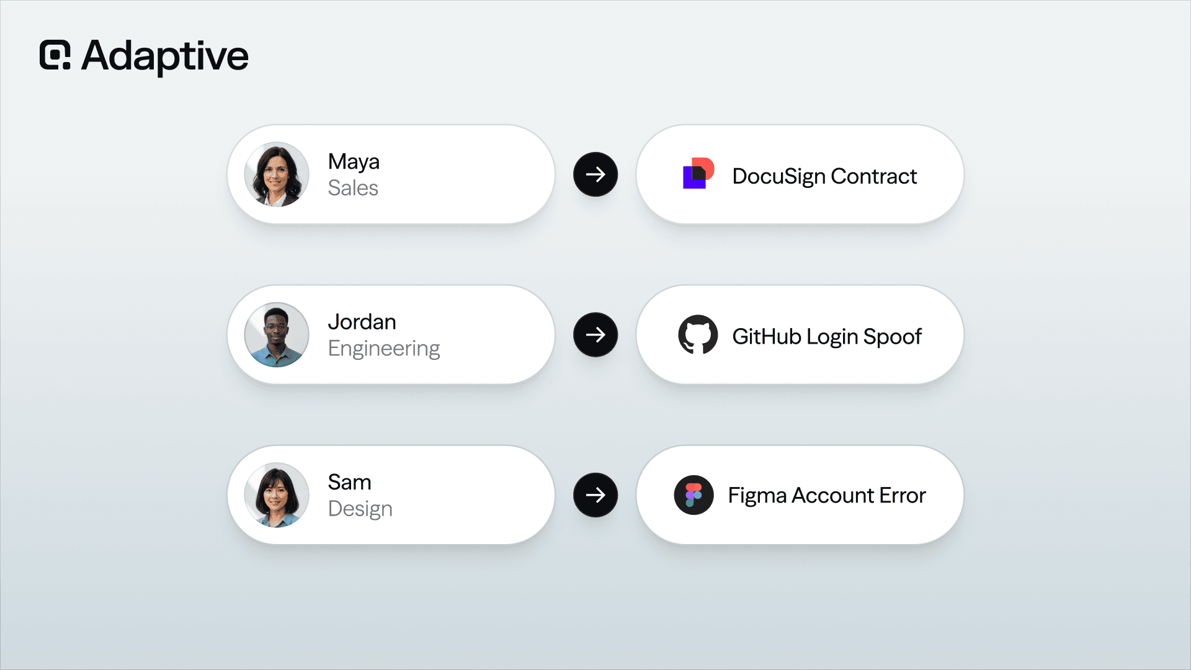The height and width of the screenshot is (670, 1191).
Task: Select the Jordan name label
Action: click(x=362, y=322)
